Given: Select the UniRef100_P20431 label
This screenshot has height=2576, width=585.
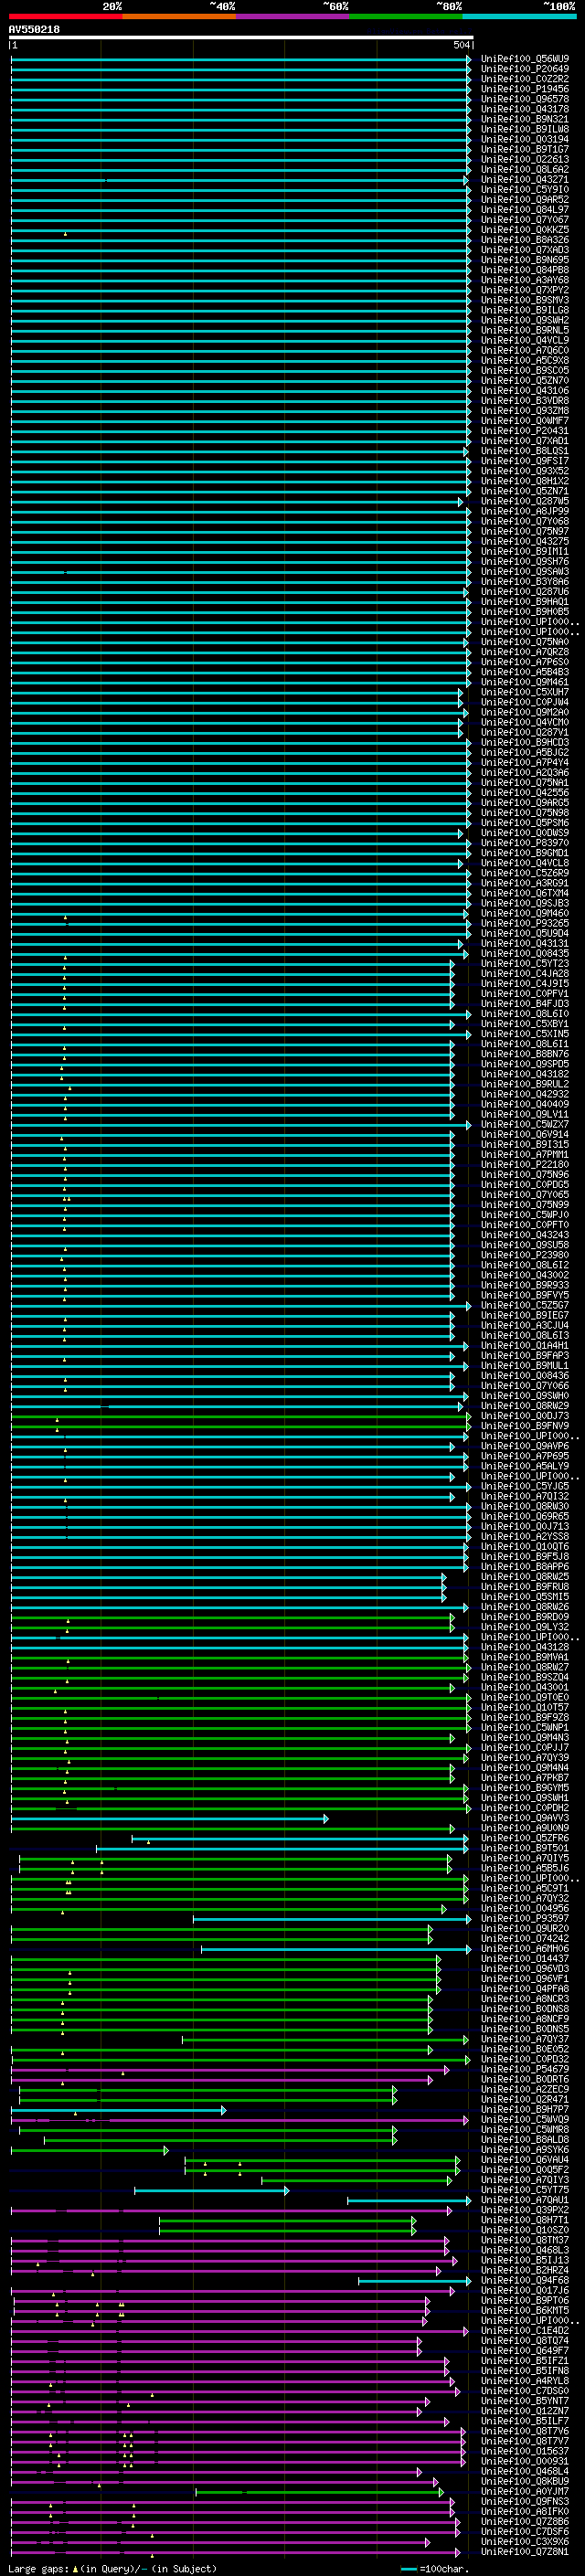Looking at the screenshot, I should pos(525,431).
